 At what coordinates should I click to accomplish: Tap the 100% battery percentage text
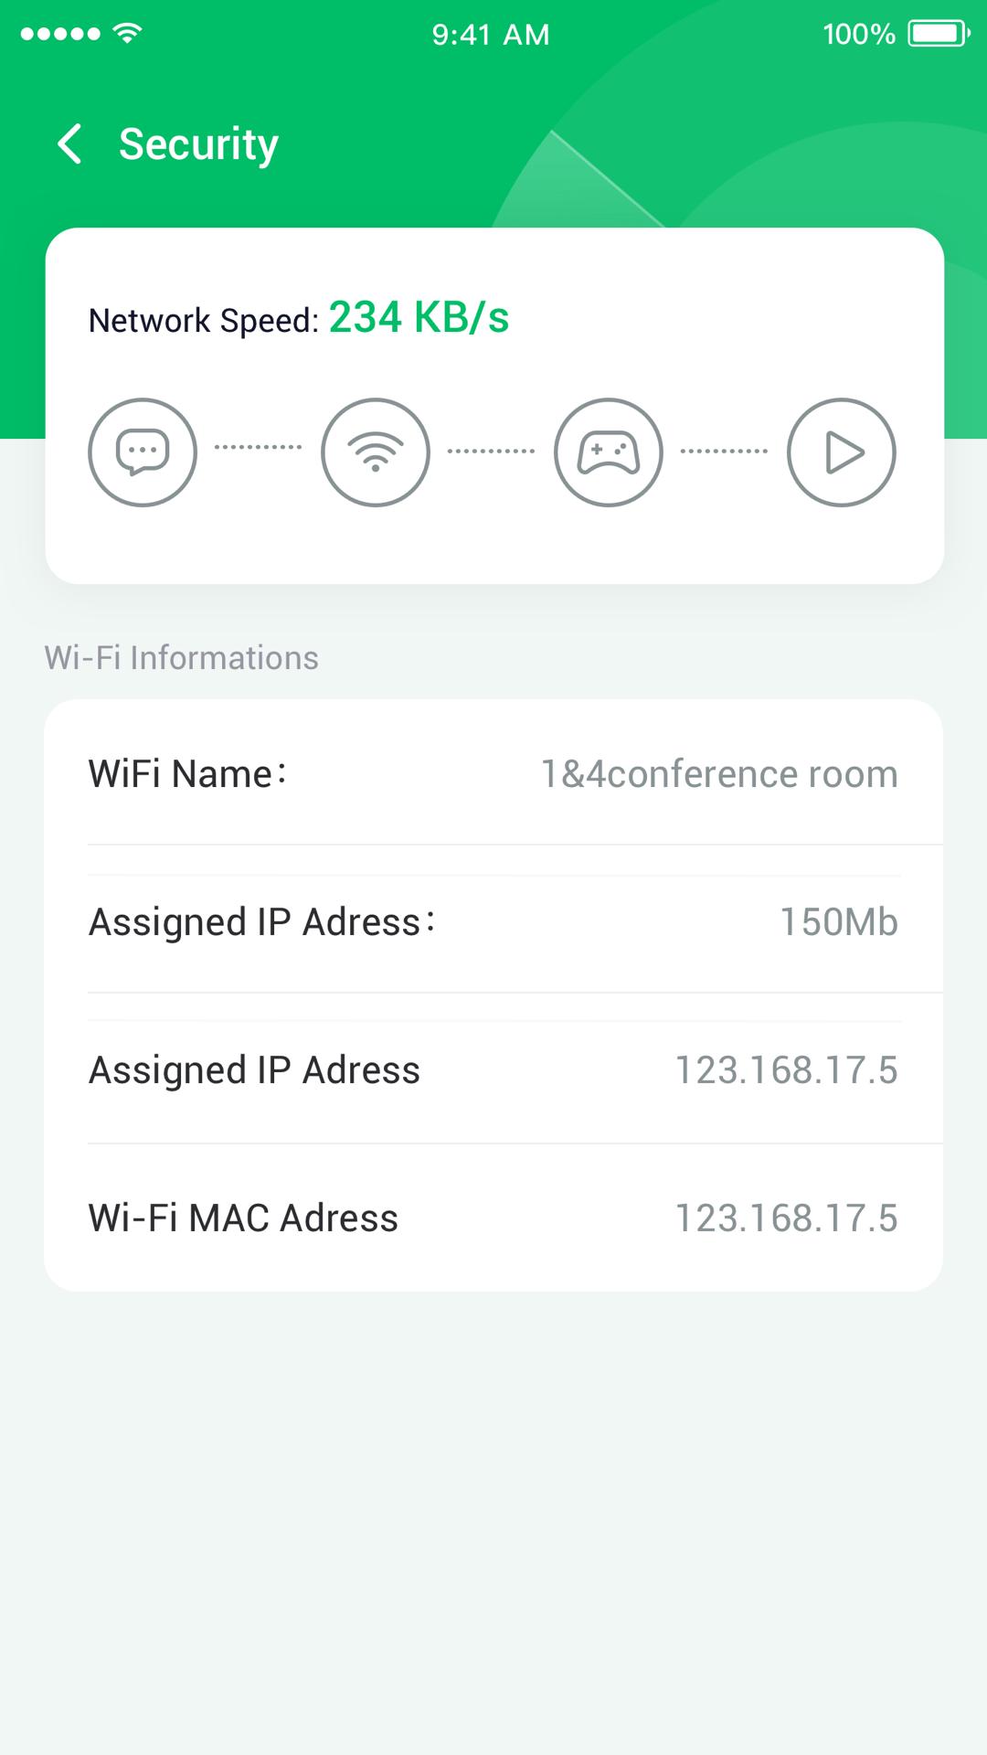[x=858, y=35]
